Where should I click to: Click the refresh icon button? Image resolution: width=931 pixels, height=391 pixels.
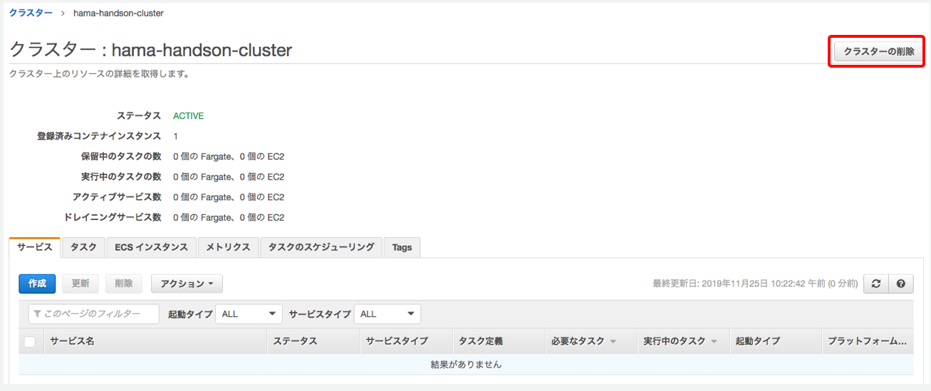click(x=875, y=283)
